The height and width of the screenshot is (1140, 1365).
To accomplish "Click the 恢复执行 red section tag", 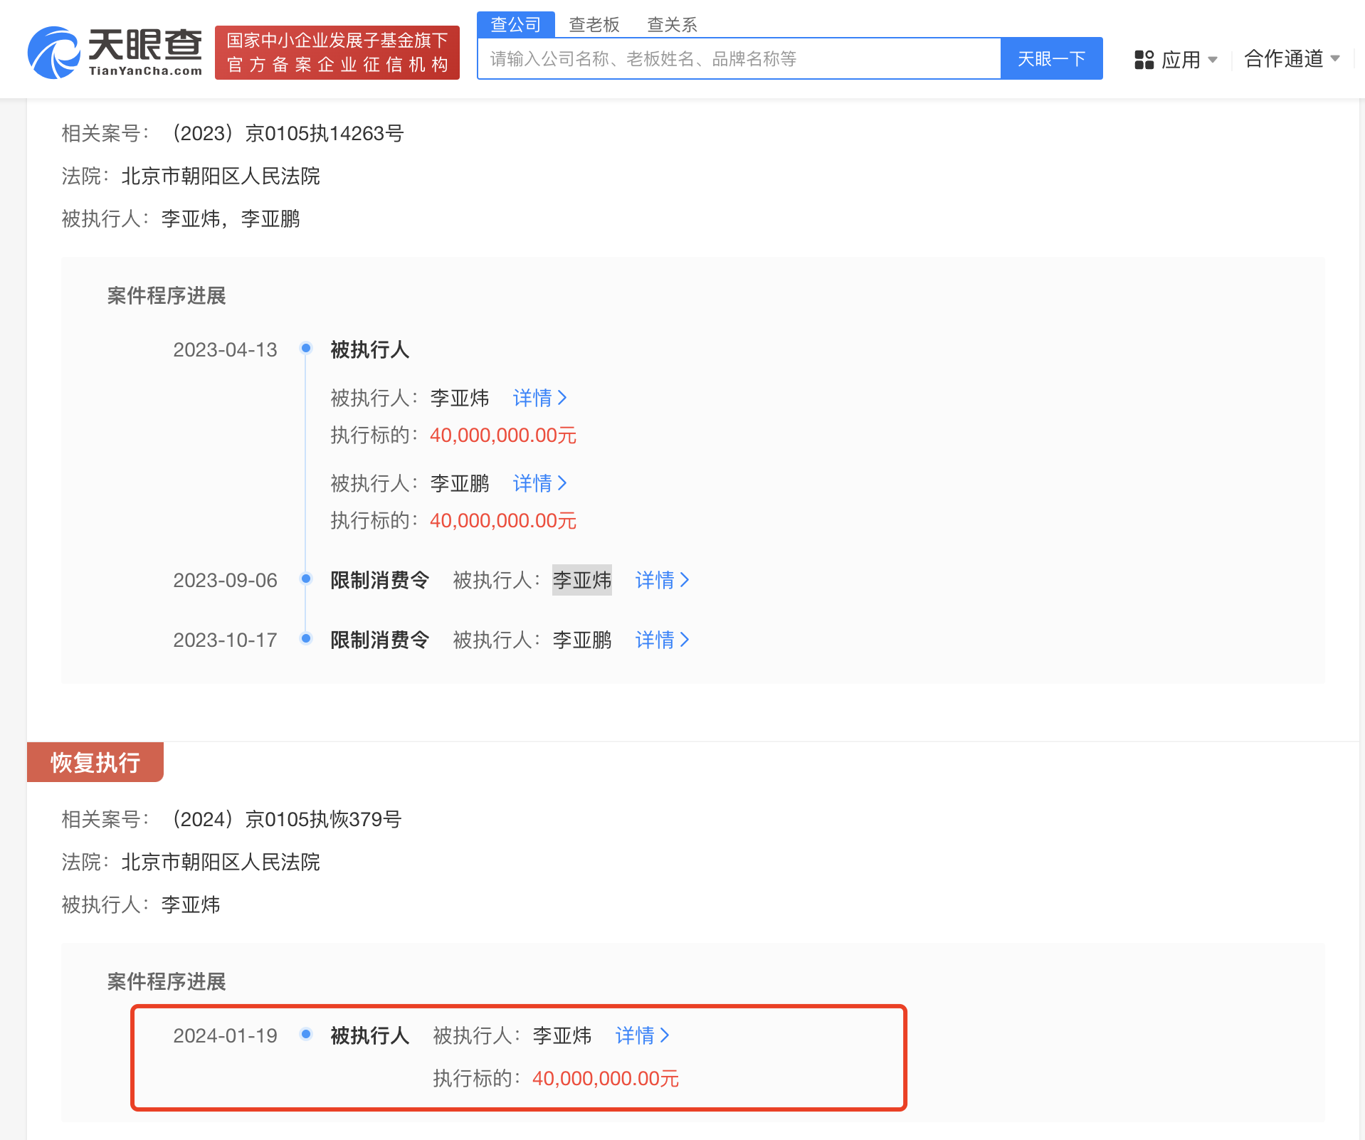I will [95, 762].
